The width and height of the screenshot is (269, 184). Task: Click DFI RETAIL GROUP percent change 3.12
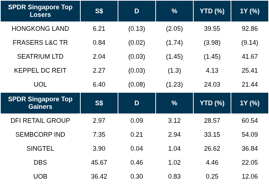point(174,121)
